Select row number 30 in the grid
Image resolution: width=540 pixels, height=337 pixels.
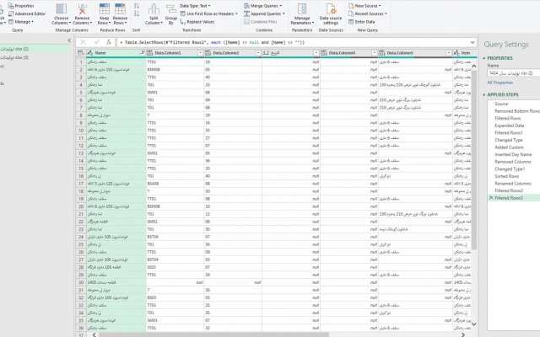81,282
